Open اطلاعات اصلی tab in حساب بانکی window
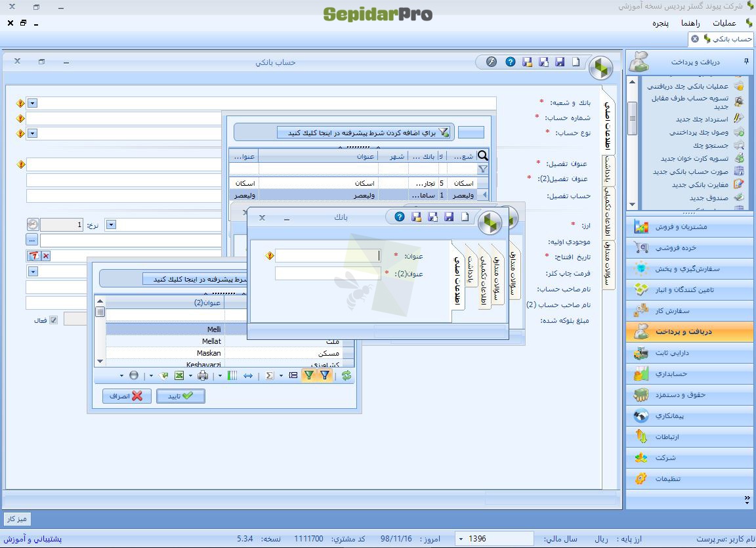 click(x=608, y=121)
